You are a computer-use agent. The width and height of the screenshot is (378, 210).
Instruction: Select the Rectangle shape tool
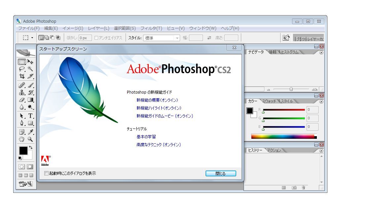pos(30,123)
